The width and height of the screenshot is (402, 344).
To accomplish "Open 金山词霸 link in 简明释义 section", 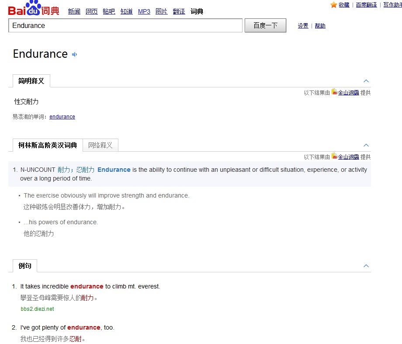I will pyautogui.click(x=348, y=93).
